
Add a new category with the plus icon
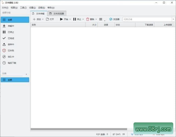point(26,74)
